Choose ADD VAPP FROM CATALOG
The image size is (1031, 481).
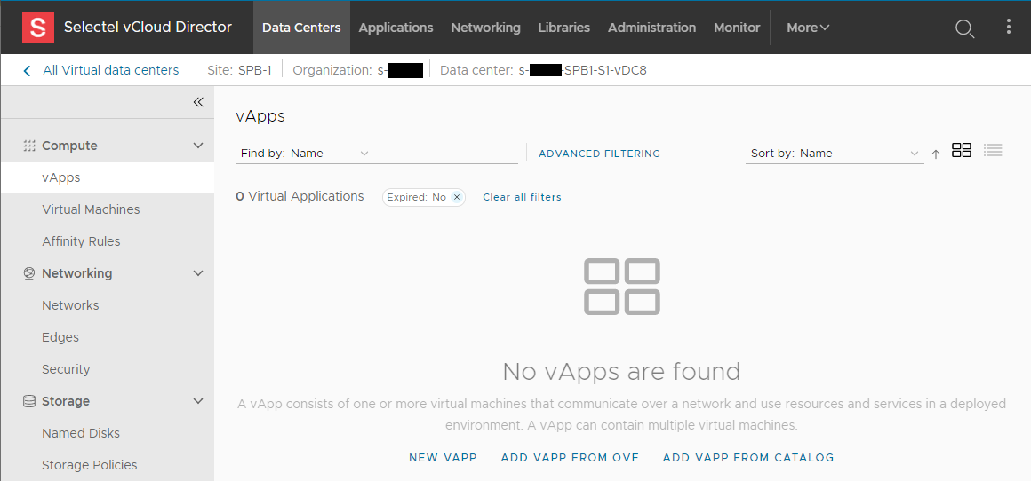[748, 457]
